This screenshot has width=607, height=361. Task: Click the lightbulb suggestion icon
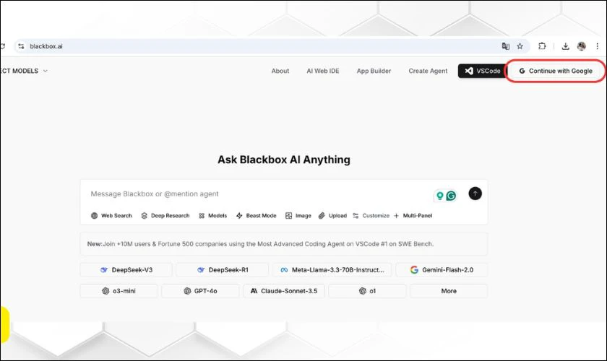440,196
